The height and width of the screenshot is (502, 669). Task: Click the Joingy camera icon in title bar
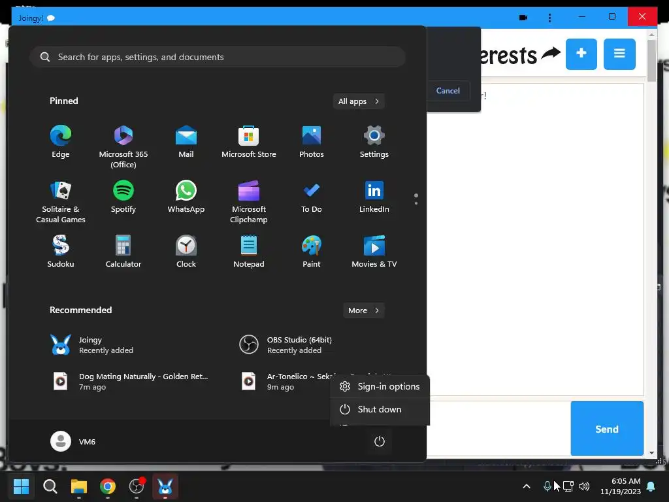(523, 18)
